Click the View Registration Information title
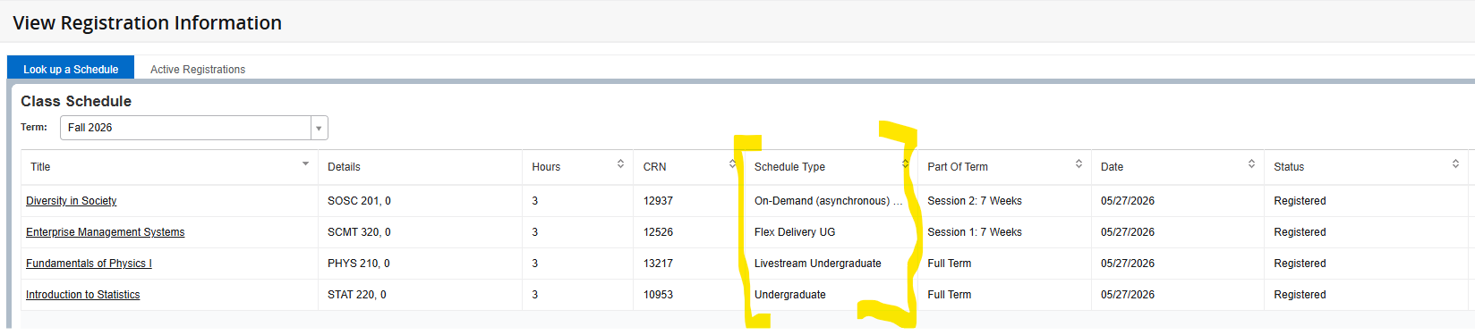This screenshot has height=335, width=1475. (148, 23)
